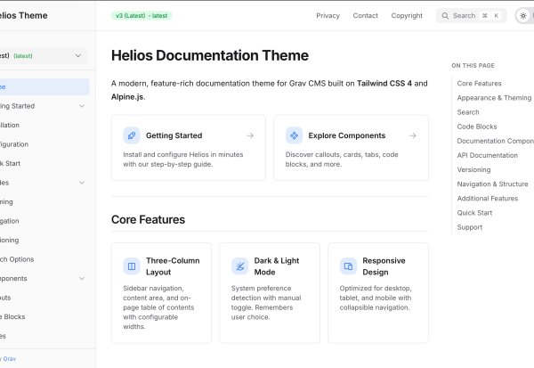Open the Privacy link in header
Viewport: 534px width, 368px height.
pos(328,16)
